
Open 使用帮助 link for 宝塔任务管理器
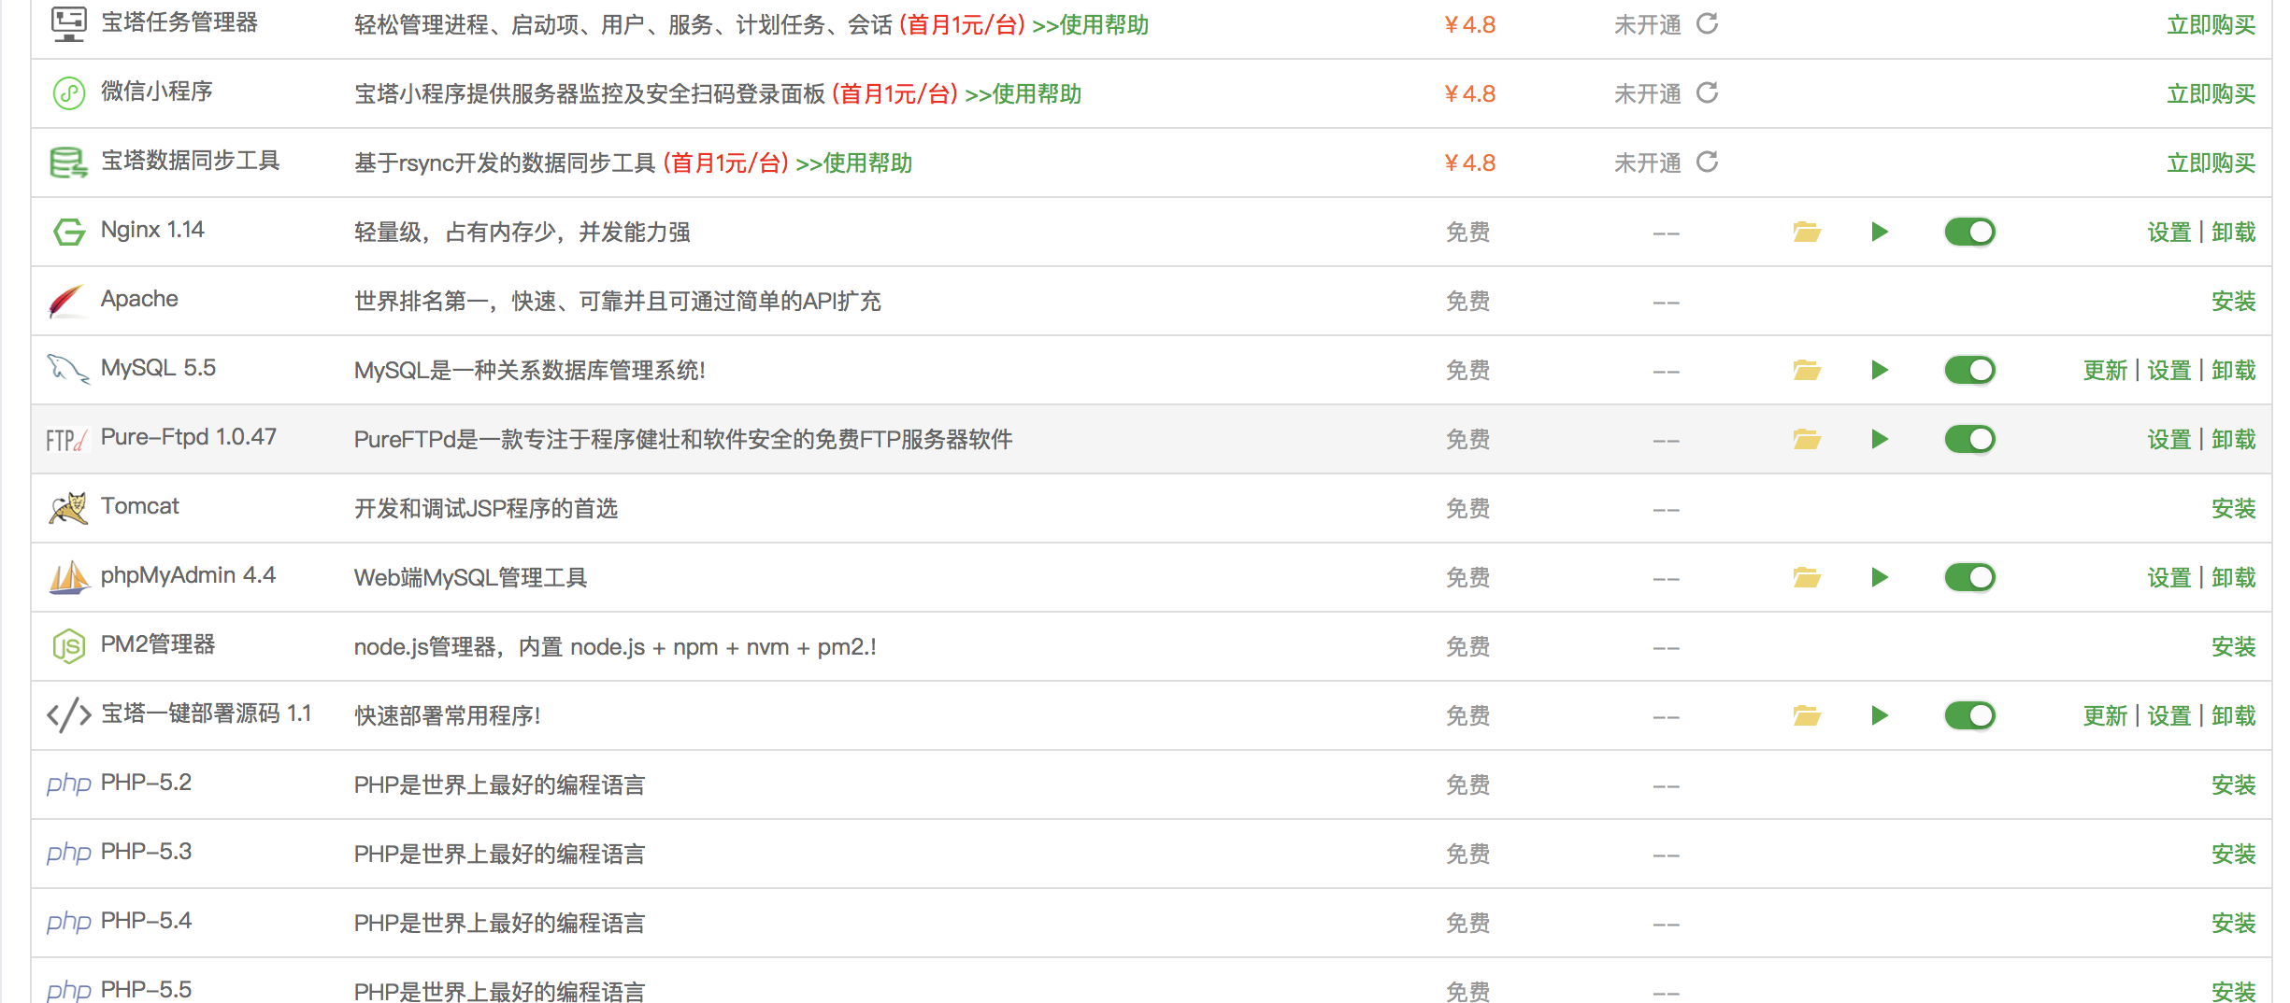point(1090,25)
